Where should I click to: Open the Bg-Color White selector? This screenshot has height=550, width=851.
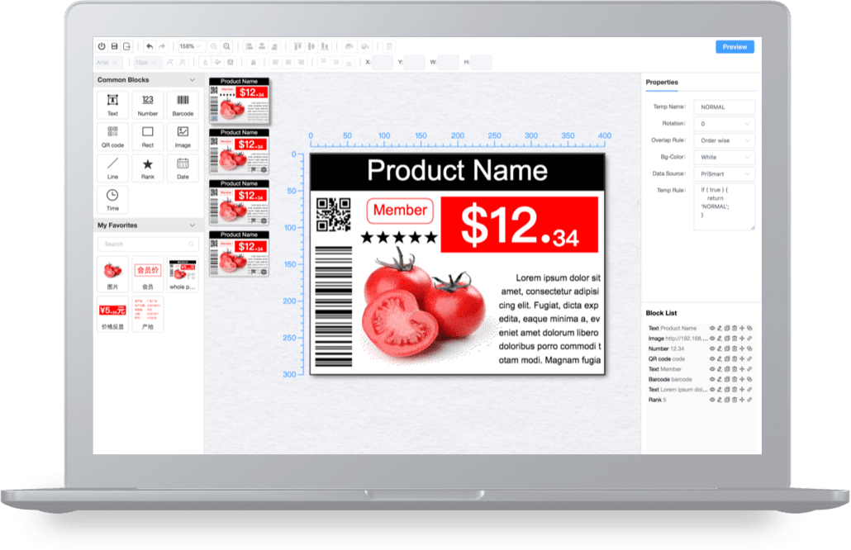[724, 157]
